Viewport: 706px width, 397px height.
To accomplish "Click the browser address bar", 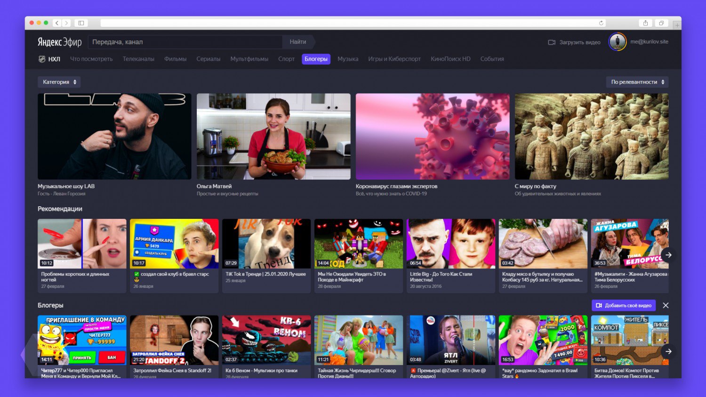I will (353, 23).
